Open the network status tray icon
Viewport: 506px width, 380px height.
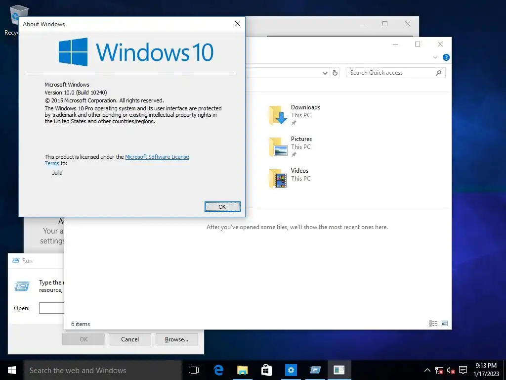[439, 370]
